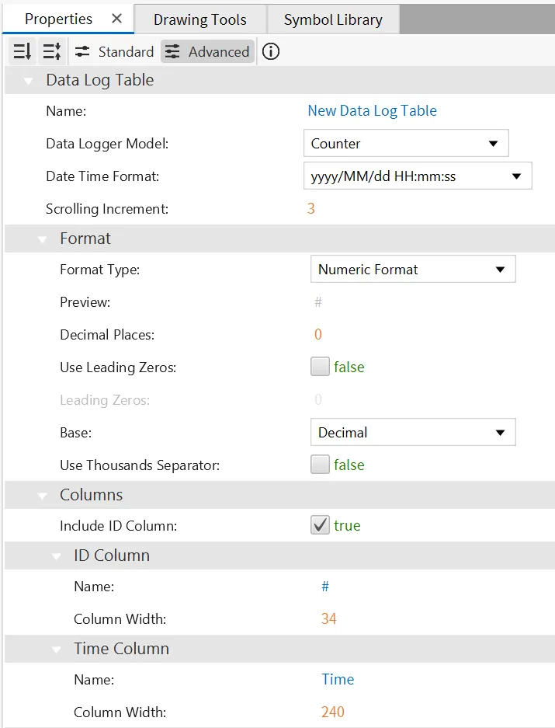The image size is (555, 728).
Task: Uncheck the Include ID Column checkbox
Action: click(x=320, y=525)
